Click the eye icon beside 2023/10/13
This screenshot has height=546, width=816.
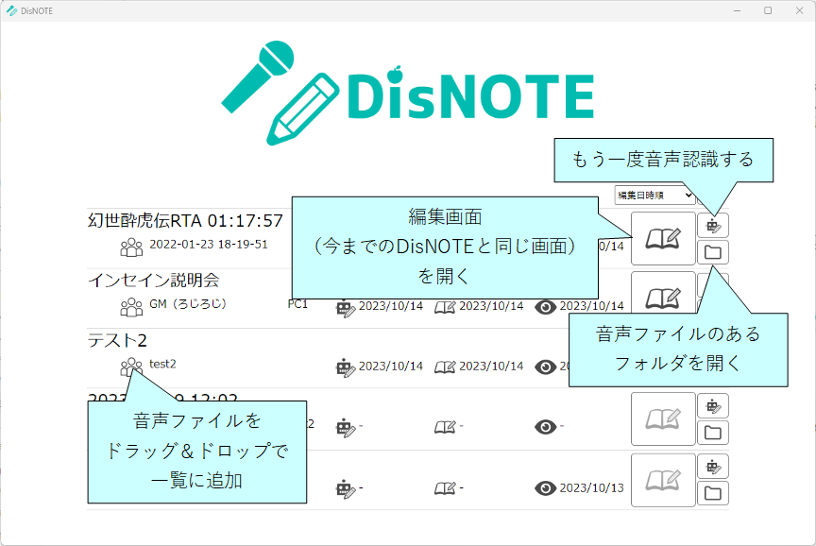coord(545,488)
